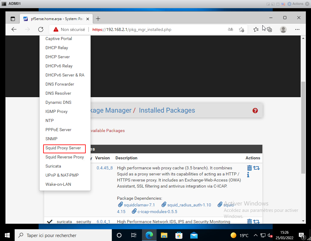
Task: Reinstall the squid package via arrows icon
Action: point(256,168)
